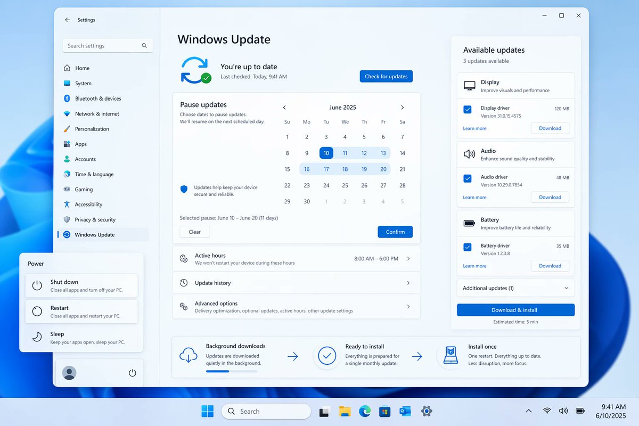Click the Audio speaker icon in updates

tap(470, 154)
